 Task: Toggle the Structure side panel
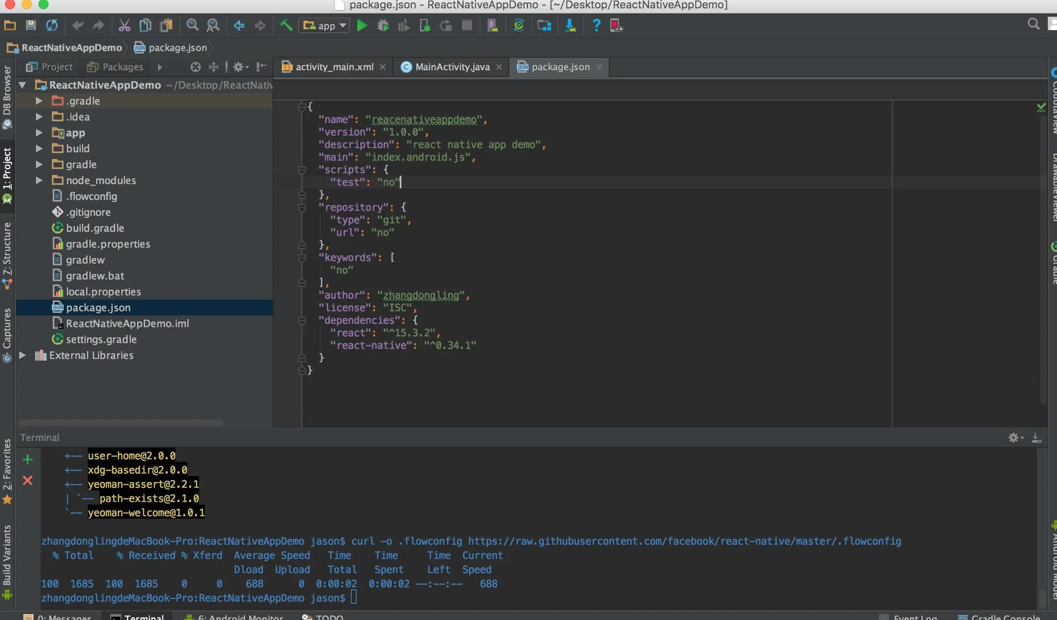[x=7, y=255]
